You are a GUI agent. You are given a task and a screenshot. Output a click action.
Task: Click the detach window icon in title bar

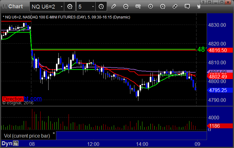(209, 2)
